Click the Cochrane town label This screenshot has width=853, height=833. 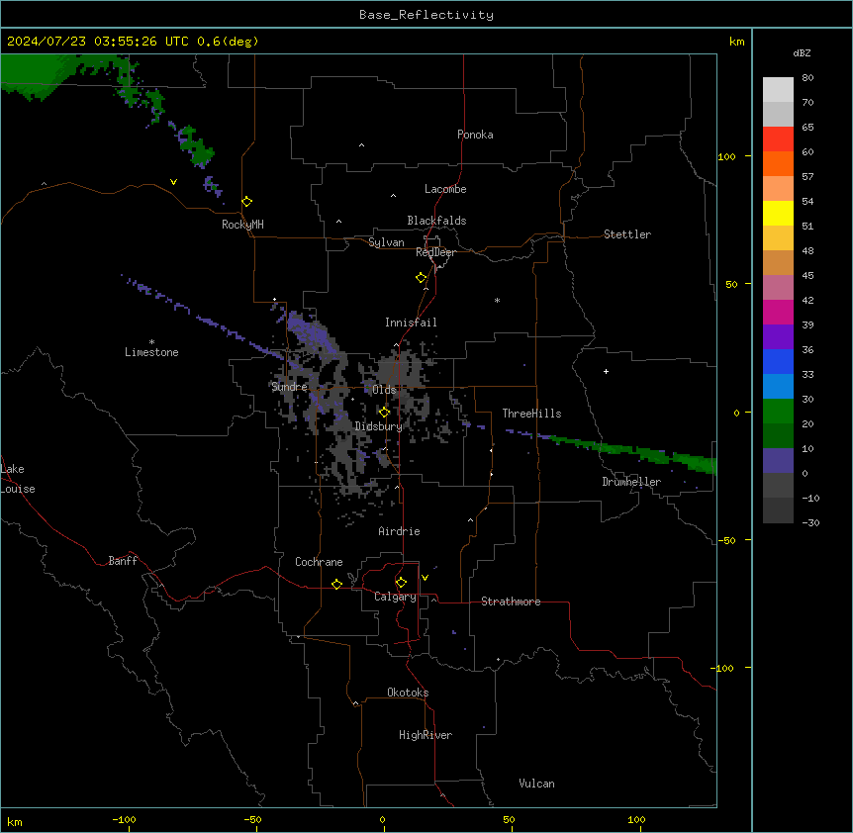pos(319,562)
